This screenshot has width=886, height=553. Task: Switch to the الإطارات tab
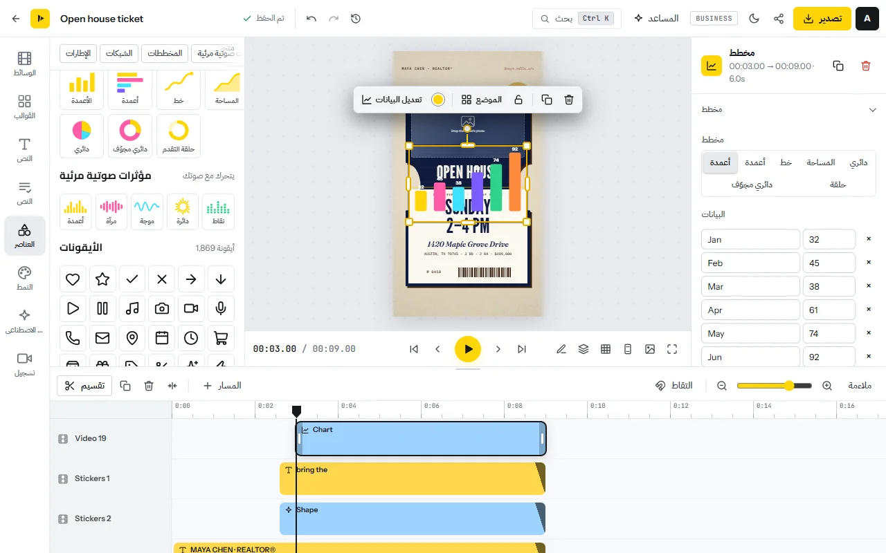coord(78,54)
